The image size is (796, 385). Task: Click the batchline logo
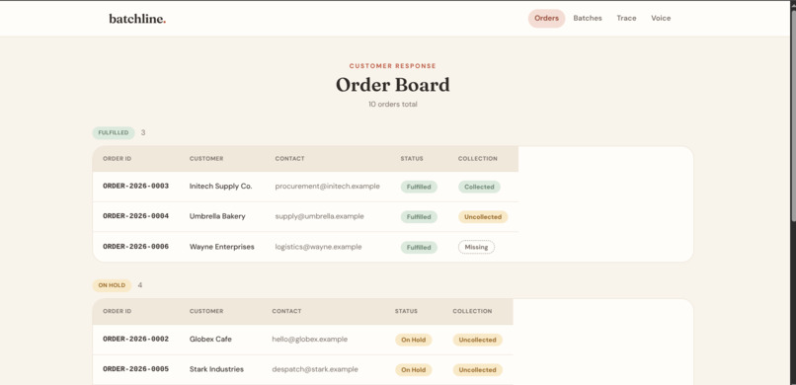[x=137, y=19]
